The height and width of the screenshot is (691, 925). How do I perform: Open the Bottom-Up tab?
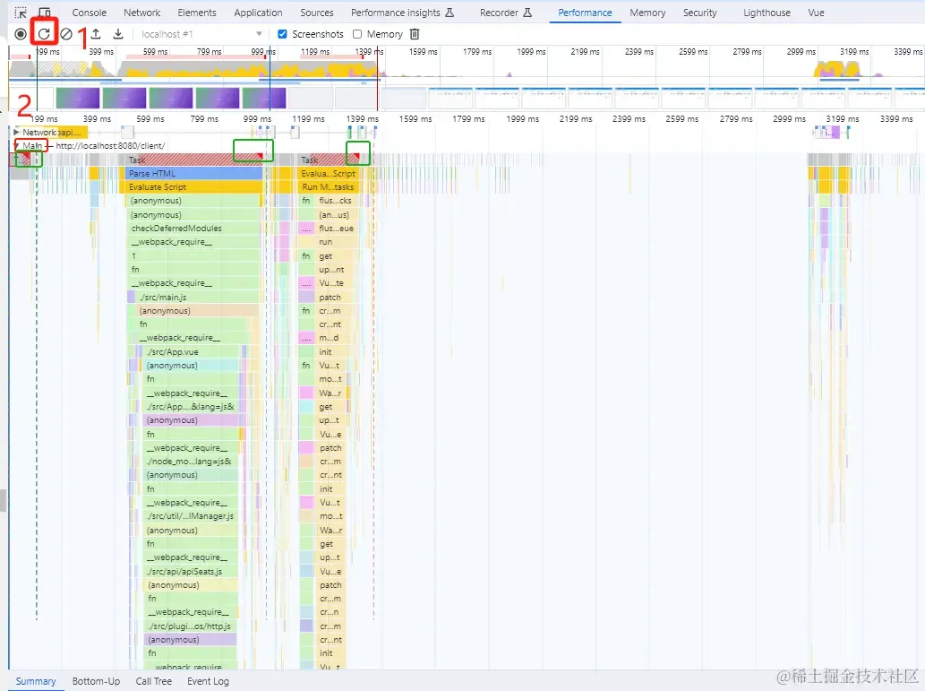coord(96,681)
